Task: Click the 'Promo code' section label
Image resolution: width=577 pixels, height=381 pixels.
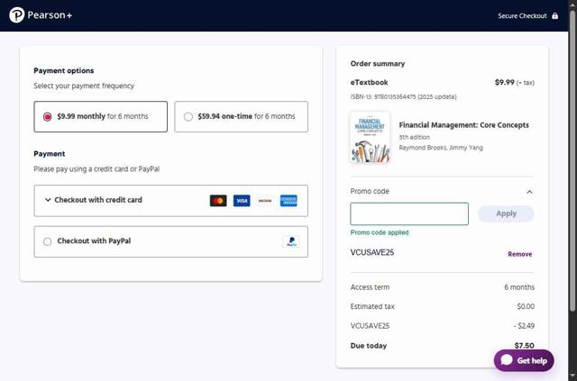Action: tap(370, 191)
